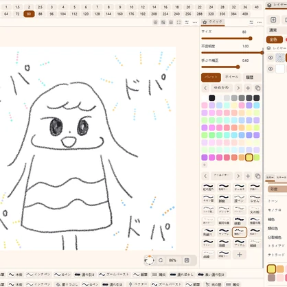Duplicate the current brush set

(x=257, y=176)
